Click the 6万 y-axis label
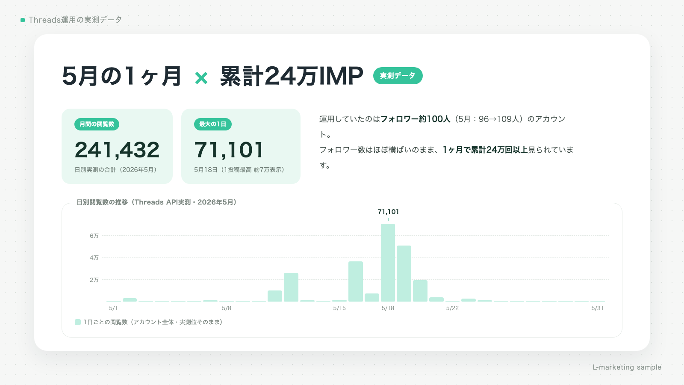This screenshot has width=684, height=385. click(94, 236)
